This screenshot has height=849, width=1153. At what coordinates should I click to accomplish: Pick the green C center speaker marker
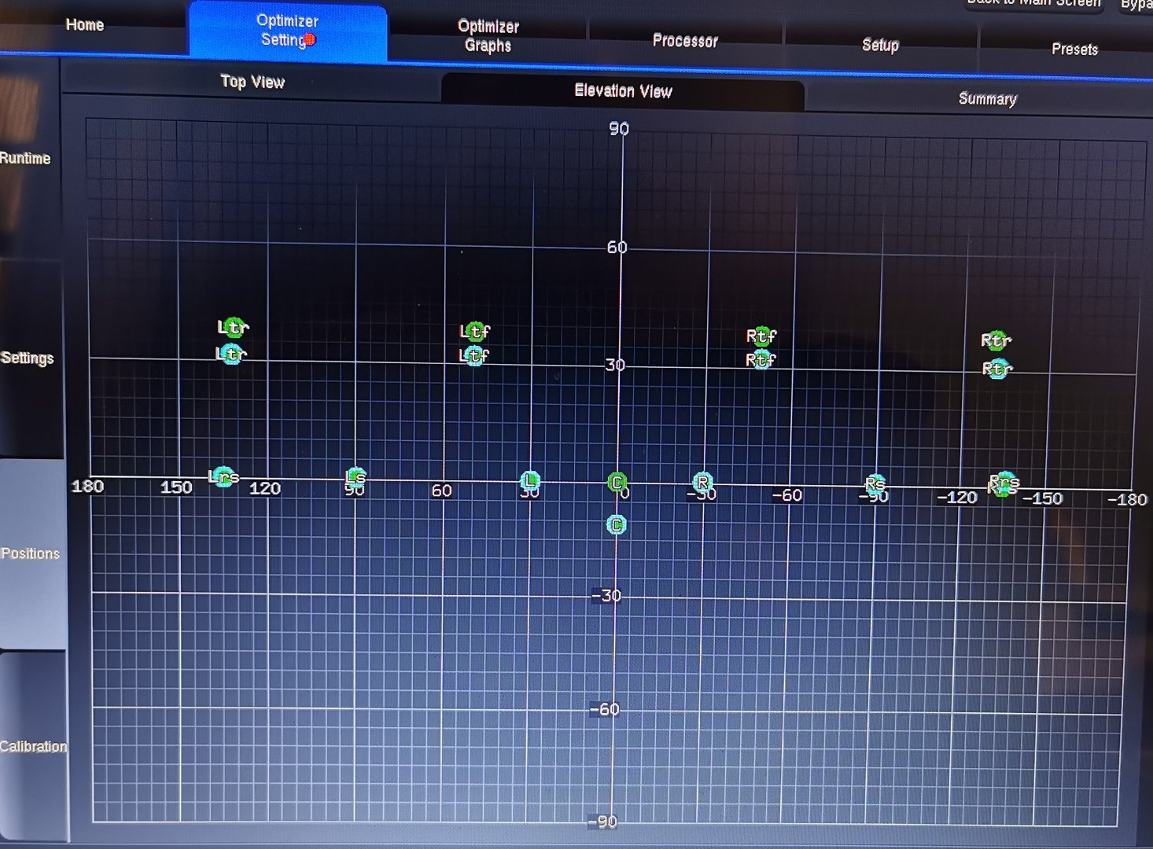[x=617, y=482]
